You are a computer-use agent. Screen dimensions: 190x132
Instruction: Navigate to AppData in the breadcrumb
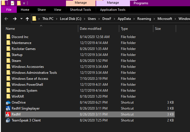pyautogui.click(x=124, y=19)
